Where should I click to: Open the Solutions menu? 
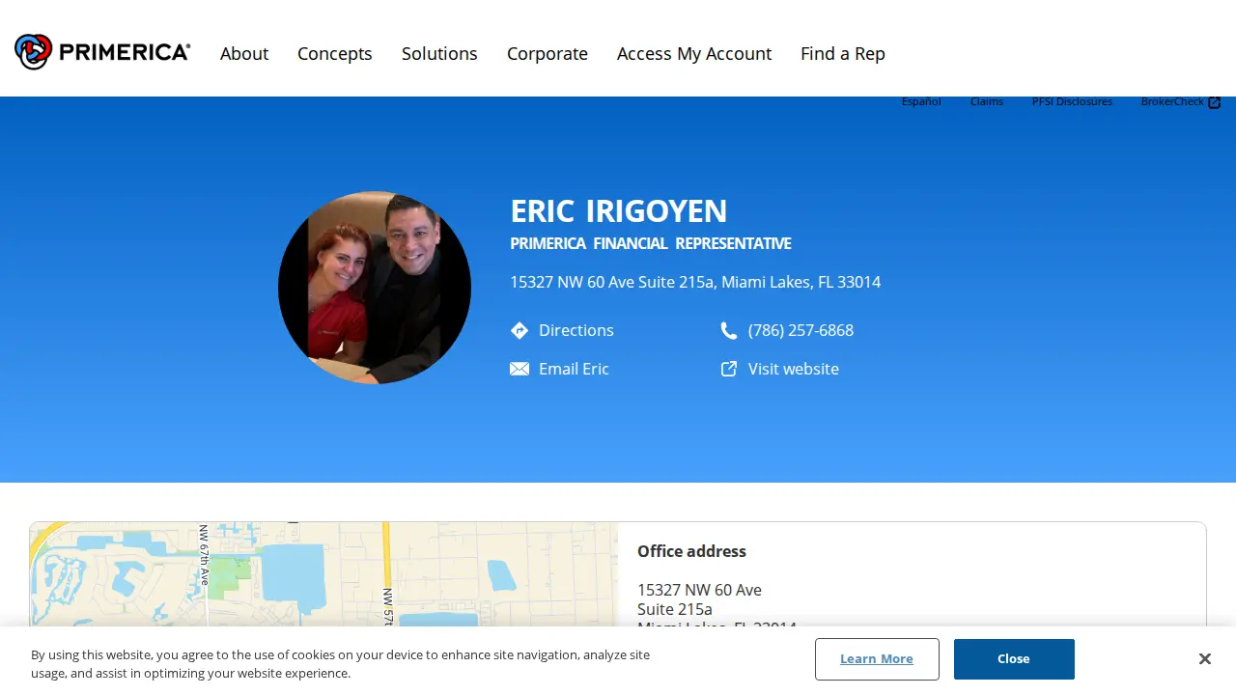pos(439,53)
